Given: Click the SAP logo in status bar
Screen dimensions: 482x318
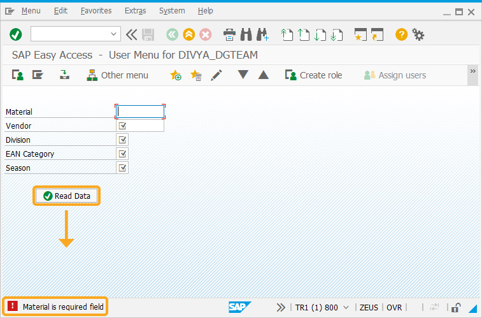Looking at the screenshot, I should tap(239, 307).
